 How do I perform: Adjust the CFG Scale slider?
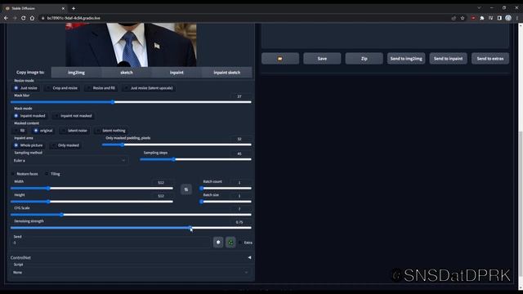131,215
